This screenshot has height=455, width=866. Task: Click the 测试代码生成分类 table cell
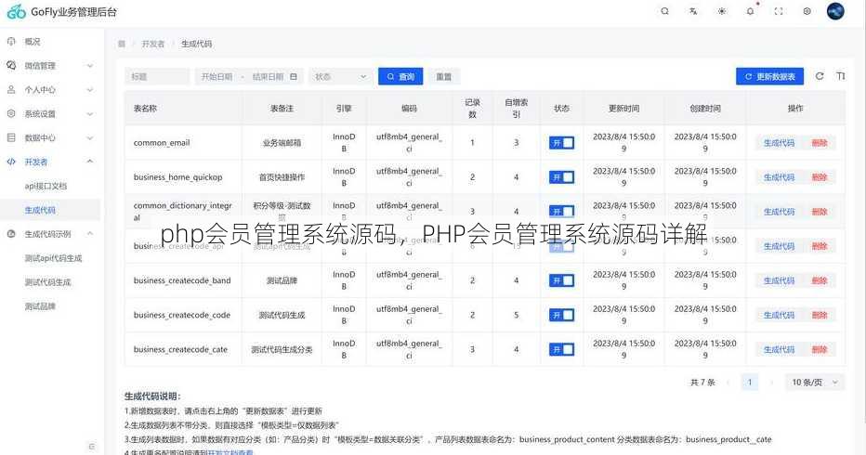point(282,349)
